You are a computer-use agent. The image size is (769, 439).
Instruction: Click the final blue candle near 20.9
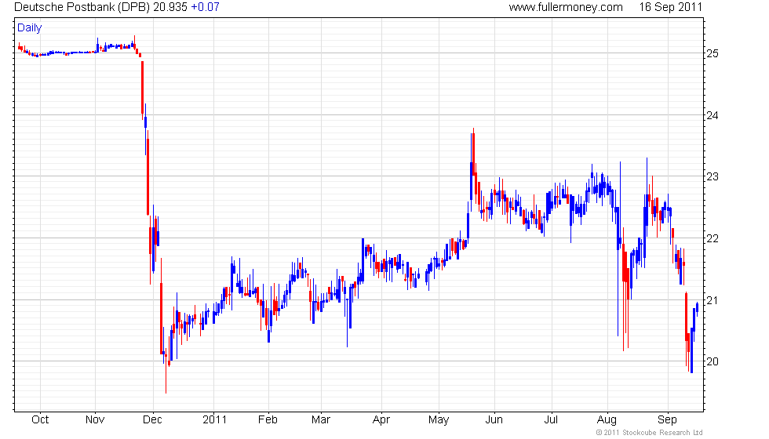(x=697, y=309)
